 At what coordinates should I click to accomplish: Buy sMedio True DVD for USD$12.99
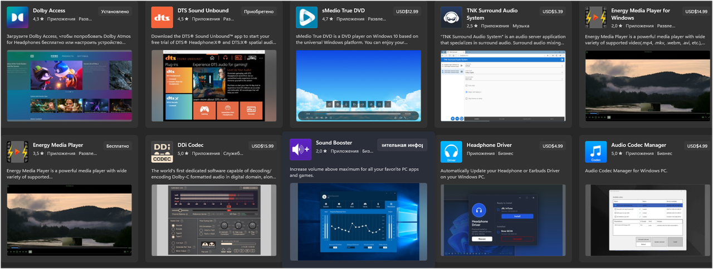click(407, 11)
